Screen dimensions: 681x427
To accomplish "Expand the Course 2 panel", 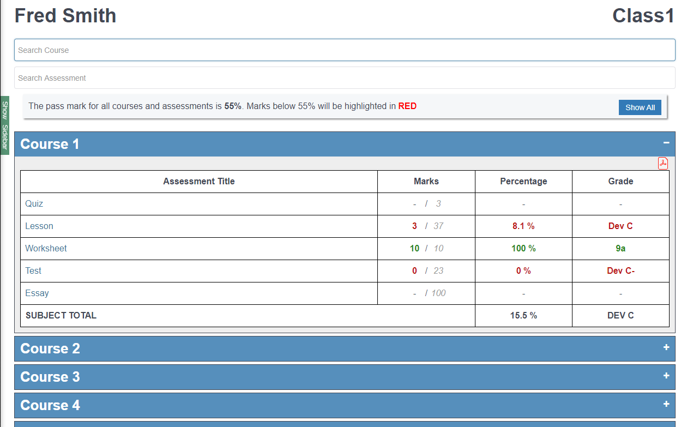I will click(50, 348).
